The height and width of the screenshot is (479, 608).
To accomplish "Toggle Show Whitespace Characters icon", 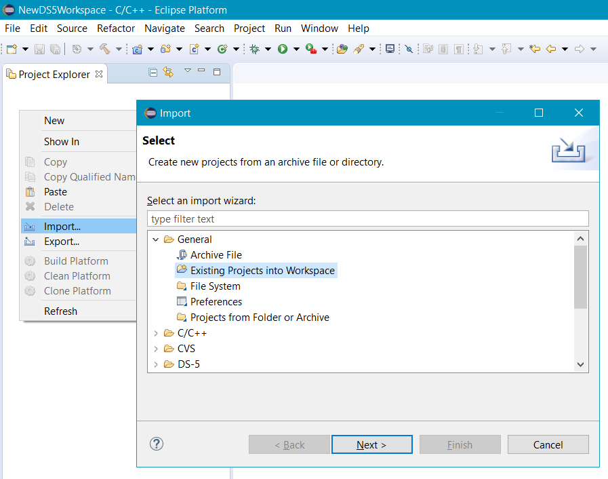I will (459, 49).
